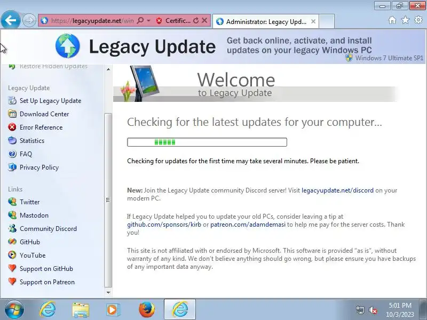Open the Statistics sidebar link
The width and height of the screenshot is (427, 320).
pos(32,141)
